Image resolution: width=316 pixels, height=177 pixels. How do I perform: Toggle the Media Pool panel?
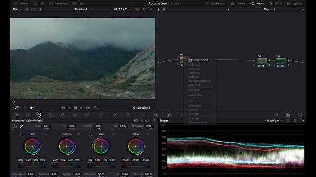pos(58,3)
